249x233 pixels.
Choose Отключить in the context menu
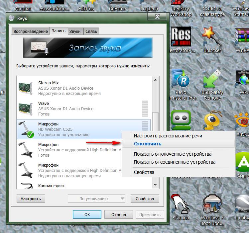(178, 144)
